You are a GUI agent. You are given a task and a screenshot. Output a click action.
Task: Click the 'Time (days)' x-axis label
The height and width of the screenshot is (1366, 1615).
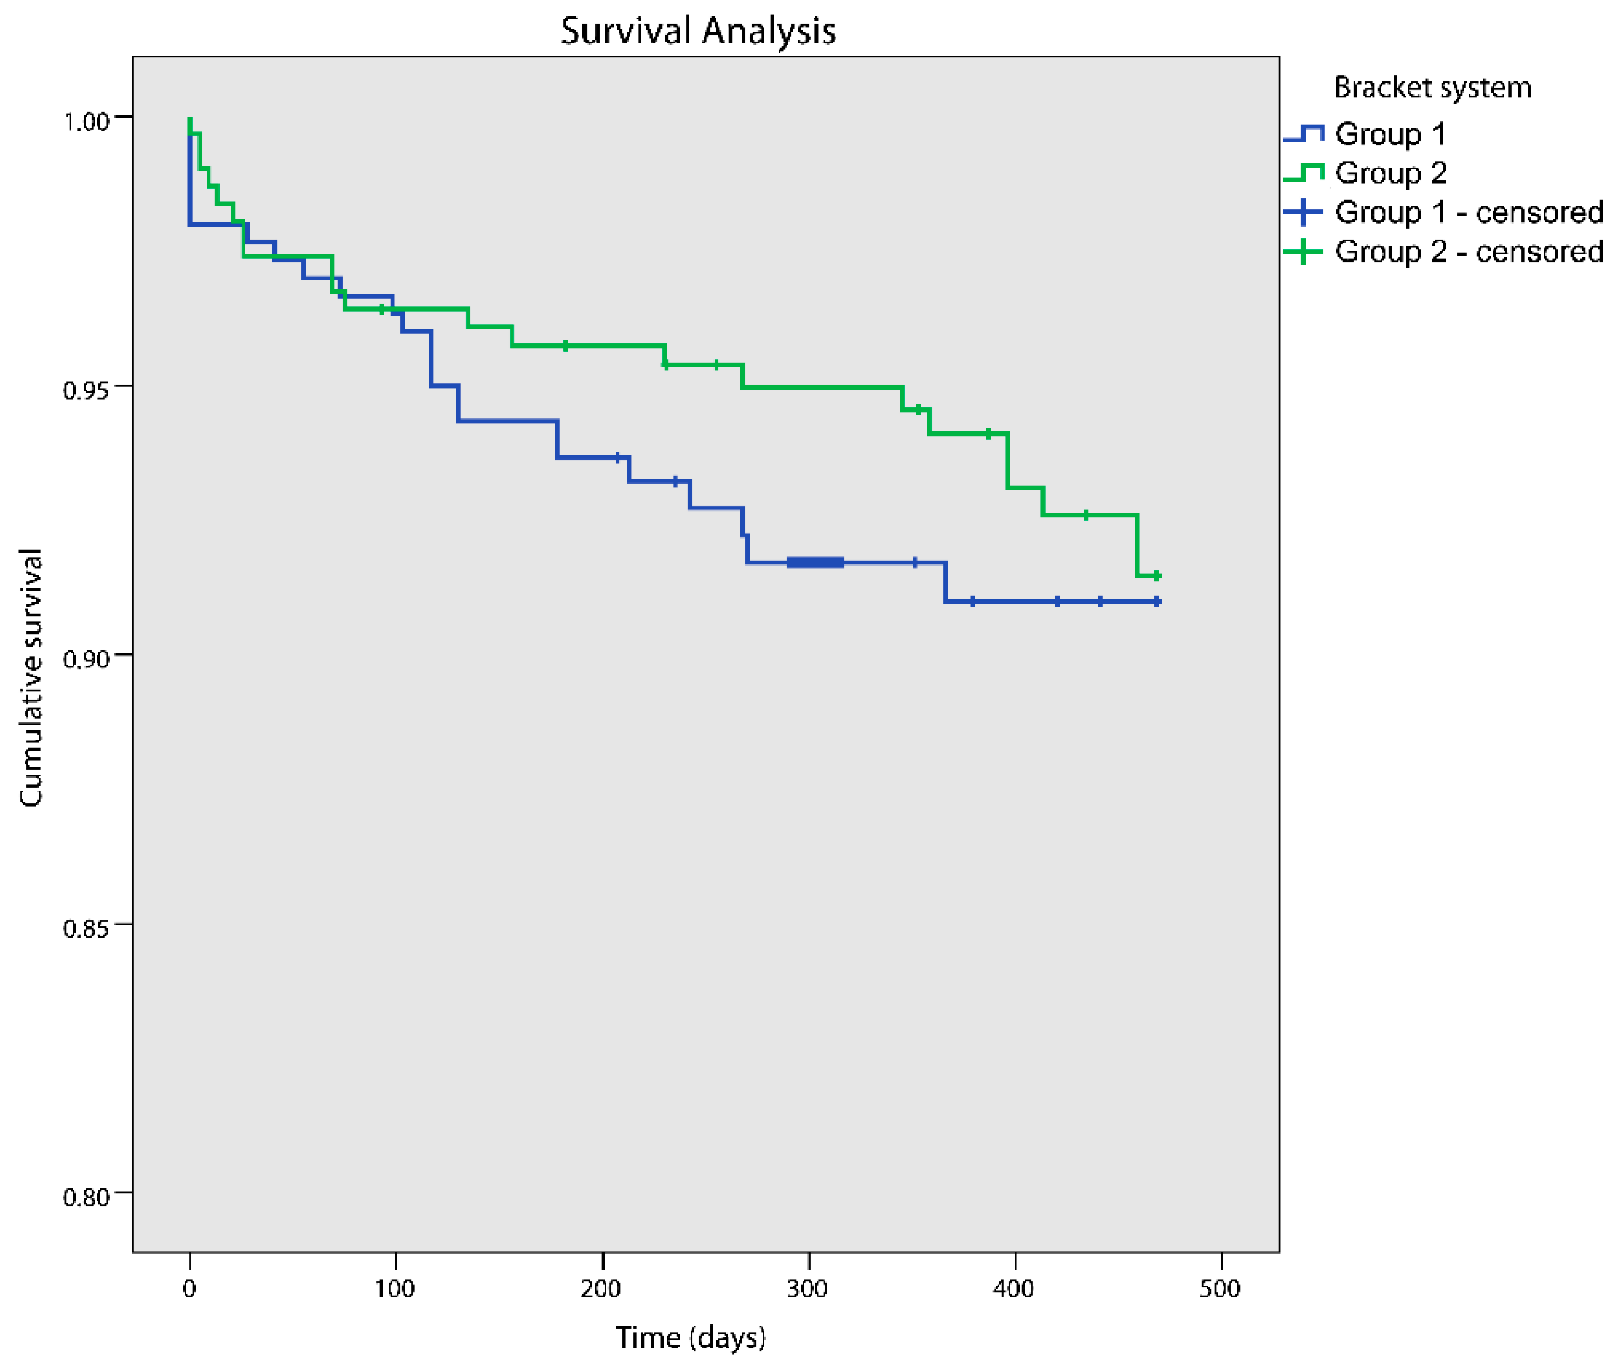point(691,1337)
